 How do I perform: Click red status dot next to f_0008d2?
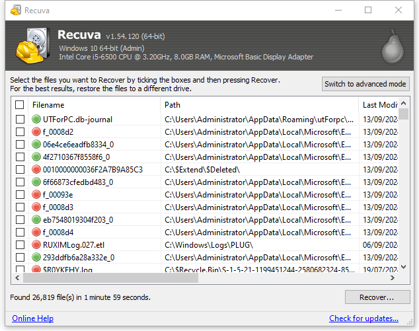(x=36, y=132)
